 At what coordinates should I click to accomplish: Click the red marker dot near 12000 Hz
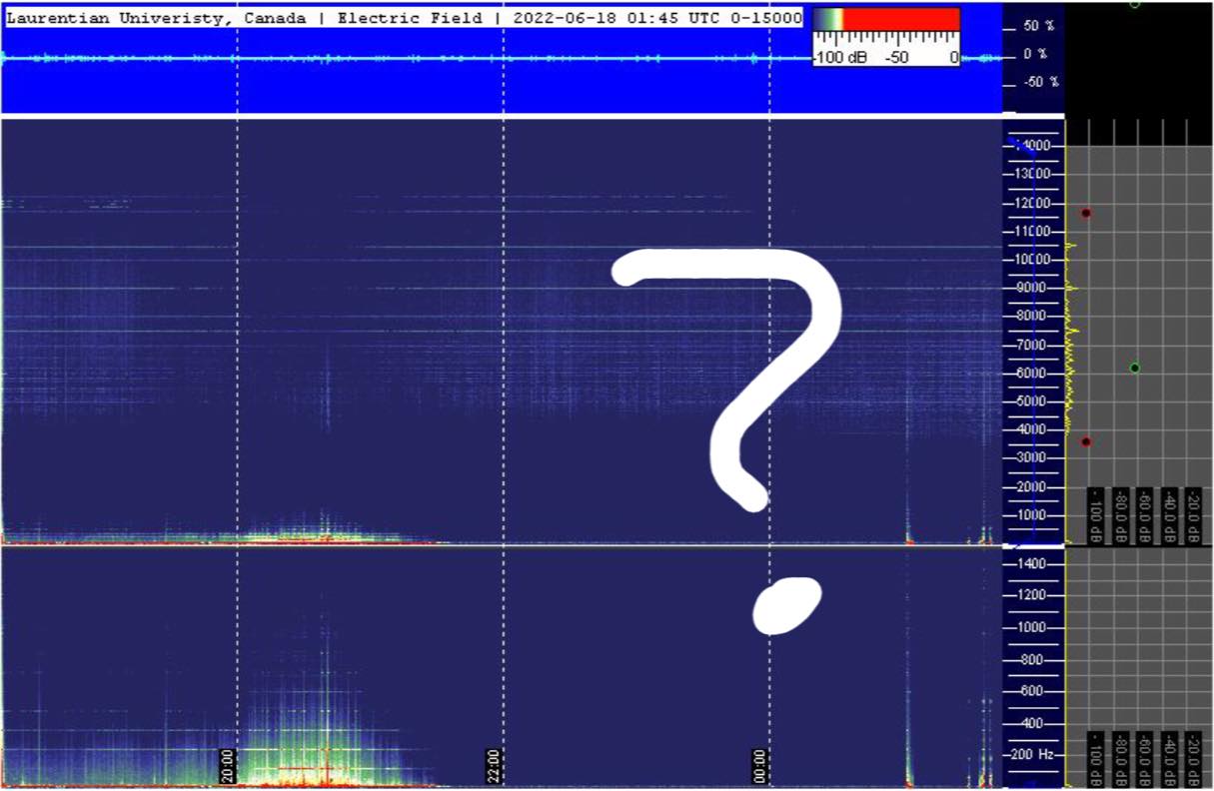point(1086,213)
